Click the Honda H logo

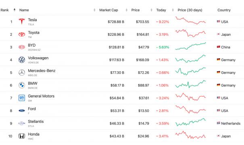click(22, 136)
